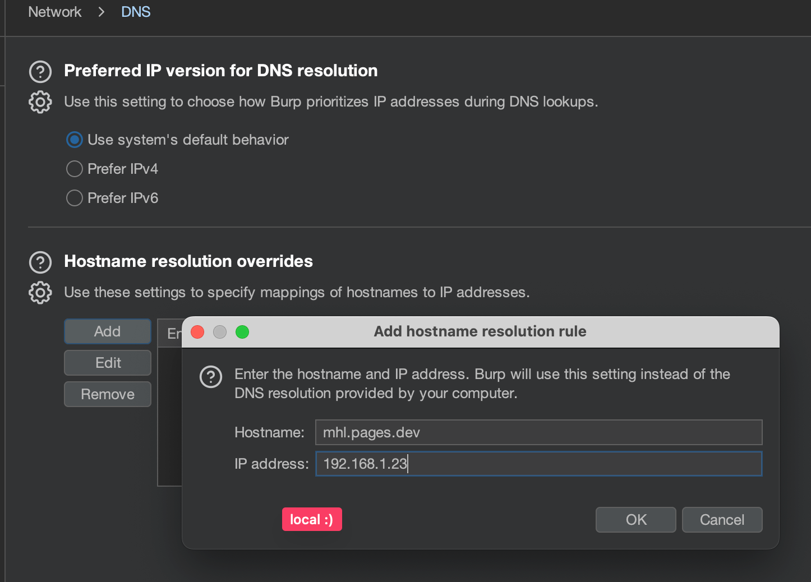The image size is (811, 582).
Task: Close the Add hostname resolution rule dialog
Action: (x=197, y=332)
